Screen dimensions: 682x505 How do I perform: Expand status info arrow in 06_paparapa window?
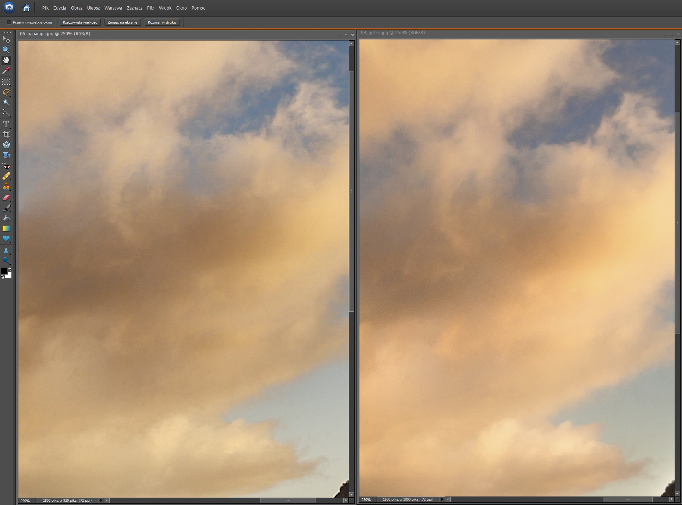[x=102, y=501]
